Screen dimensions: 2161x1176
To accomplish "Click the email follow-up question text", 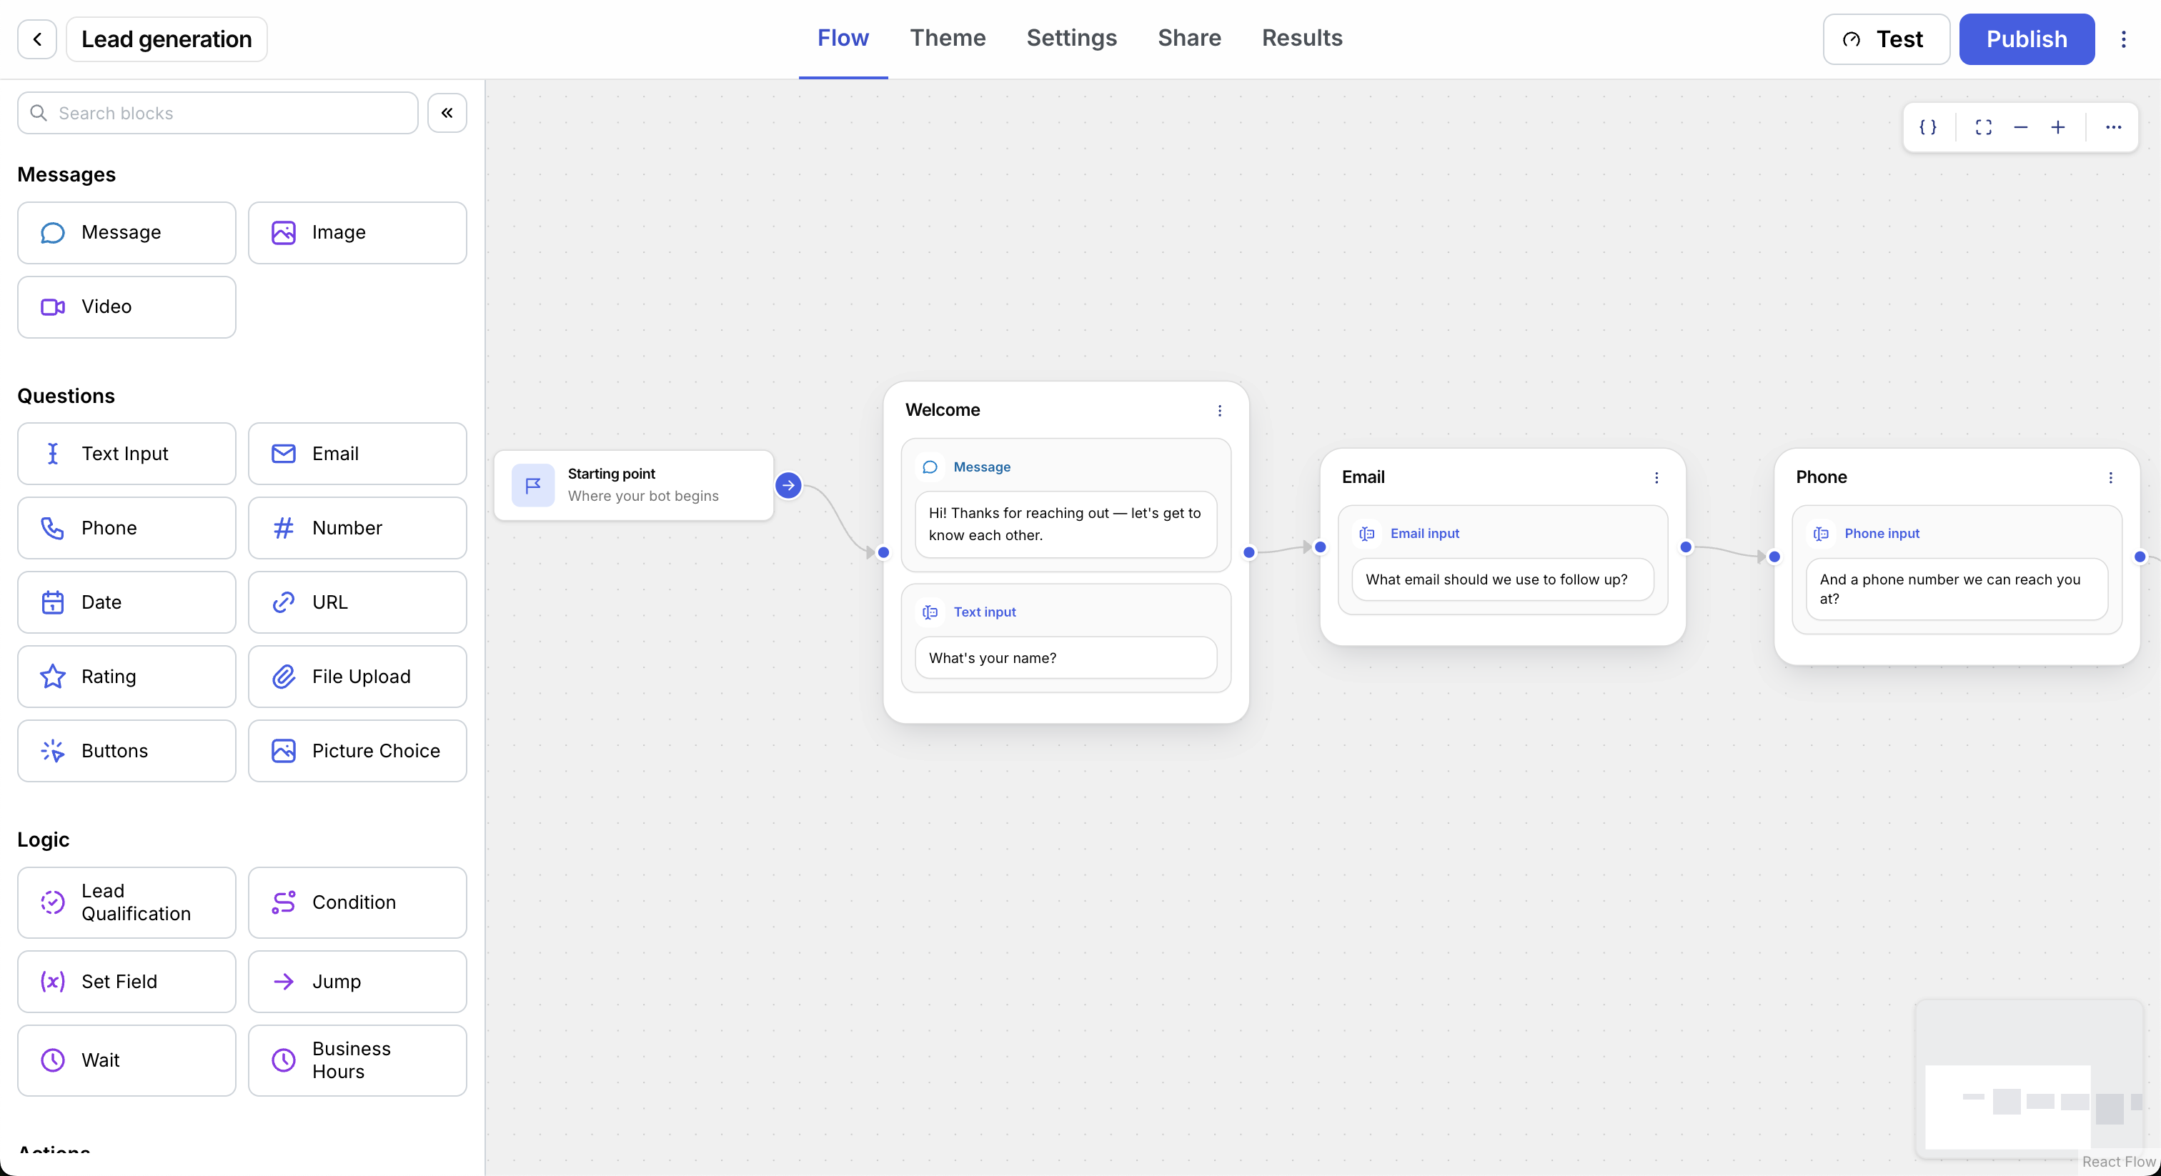I will [1502, 579].
